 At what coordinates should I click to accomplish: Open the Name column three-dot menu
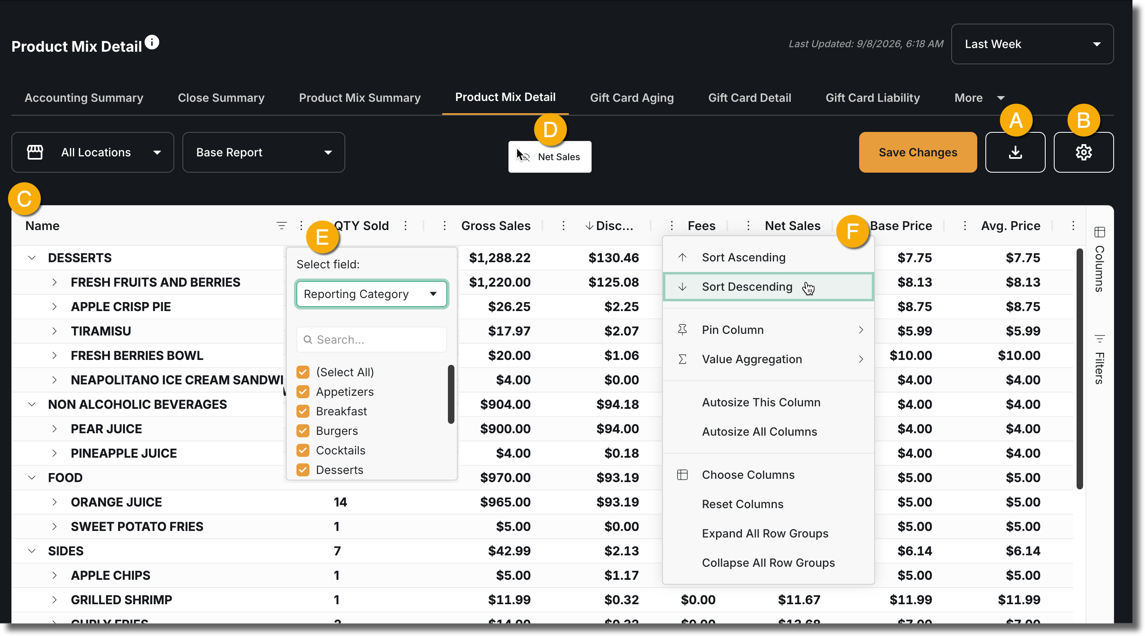(301, 226)
